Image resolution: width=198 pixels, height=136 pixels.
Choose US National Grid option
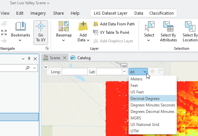click(x=153, y=125)
